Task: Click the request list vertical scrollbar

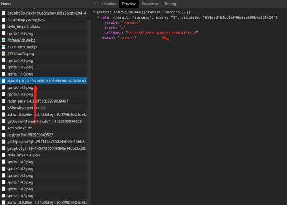Action: [89, 110]
